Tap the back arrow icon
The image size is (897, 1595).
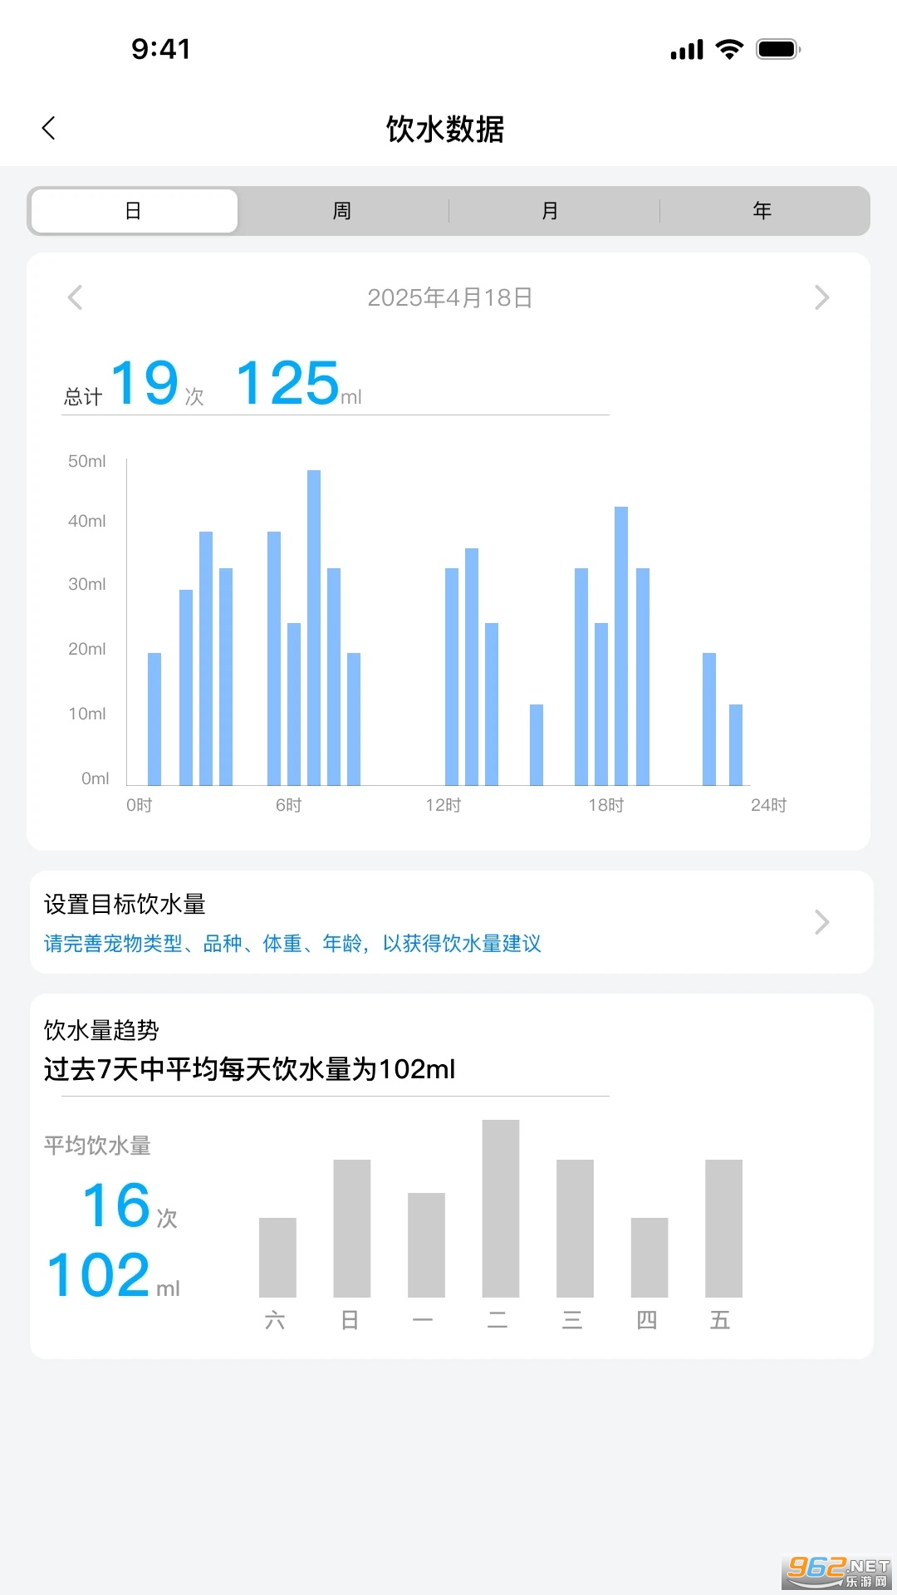click(49, 128)
